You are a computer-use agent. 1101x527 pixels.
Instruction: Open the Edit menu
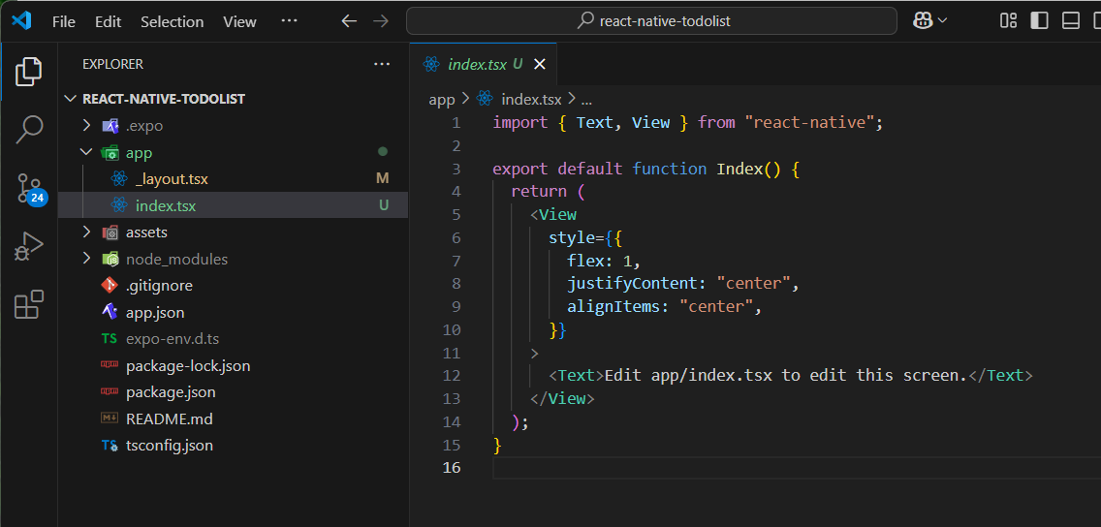(x=109, y=21)
